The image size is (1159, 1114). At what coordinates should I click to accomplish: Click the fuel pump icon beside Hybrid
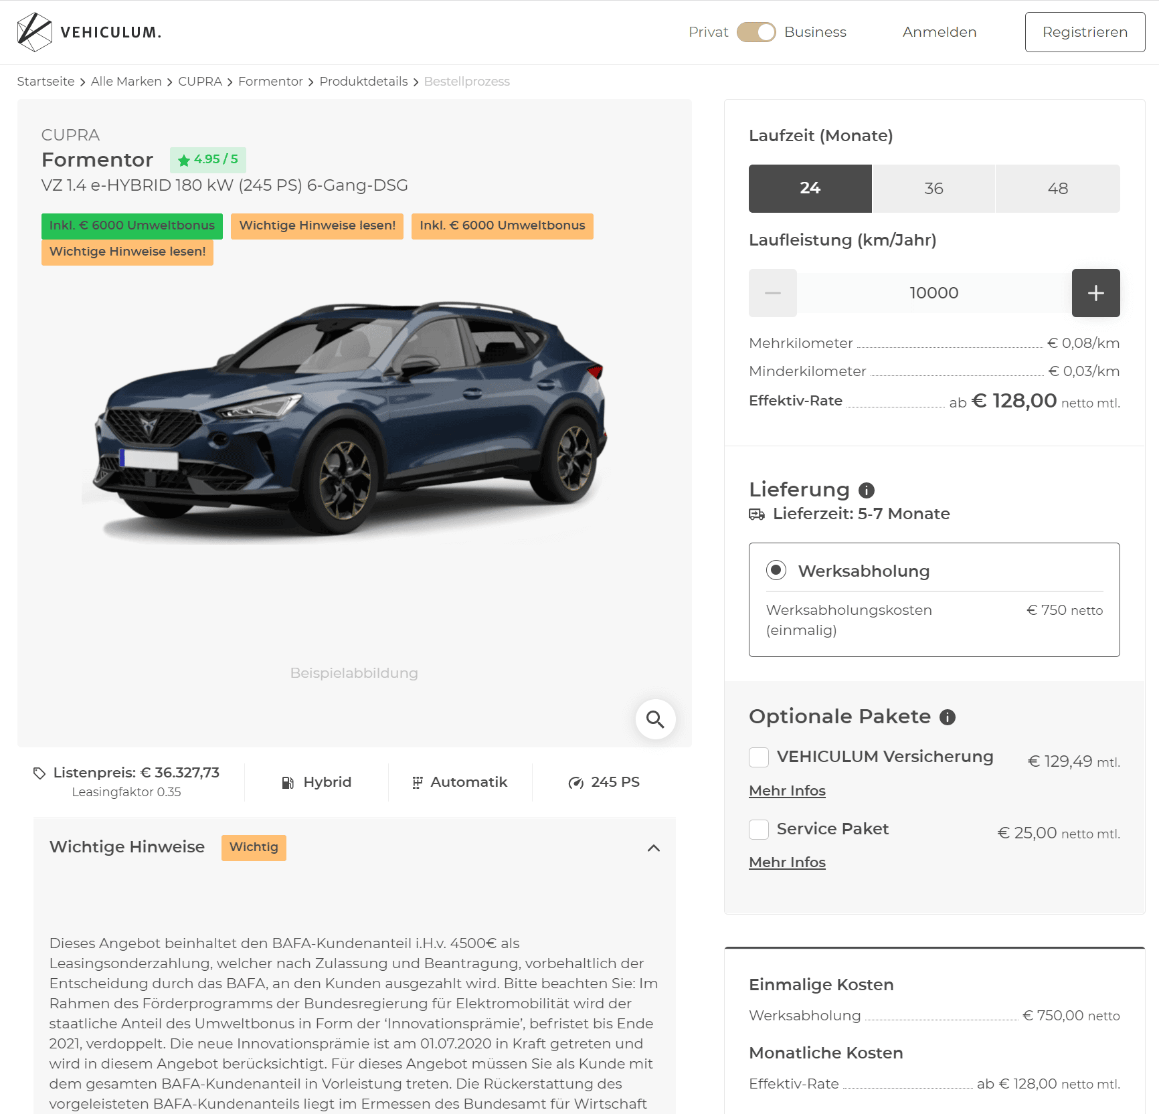288,782
